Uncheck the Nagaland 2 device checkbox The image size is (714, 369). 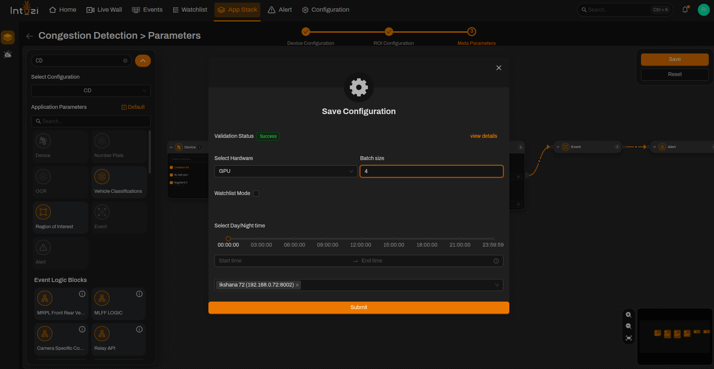pyautogui.click(x=171, y=183)
